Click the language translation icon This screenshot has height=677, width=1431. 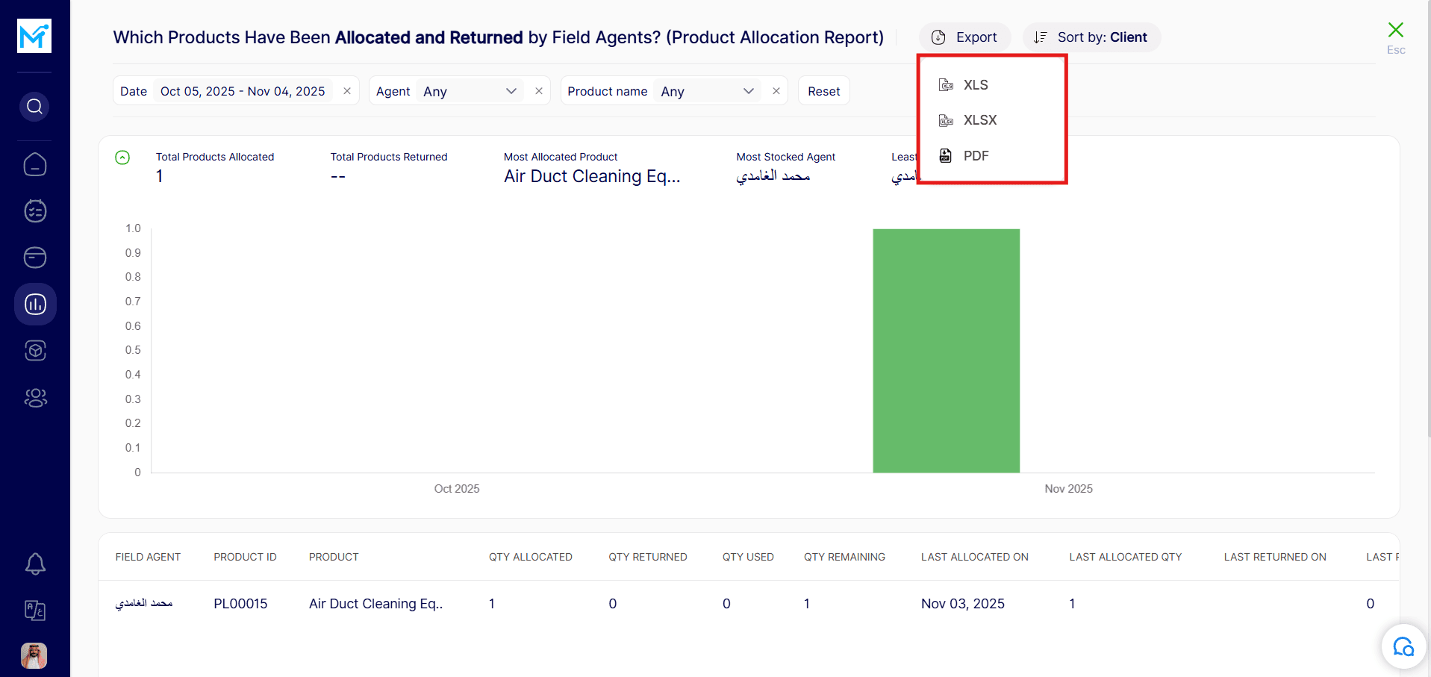click(35, 611)
